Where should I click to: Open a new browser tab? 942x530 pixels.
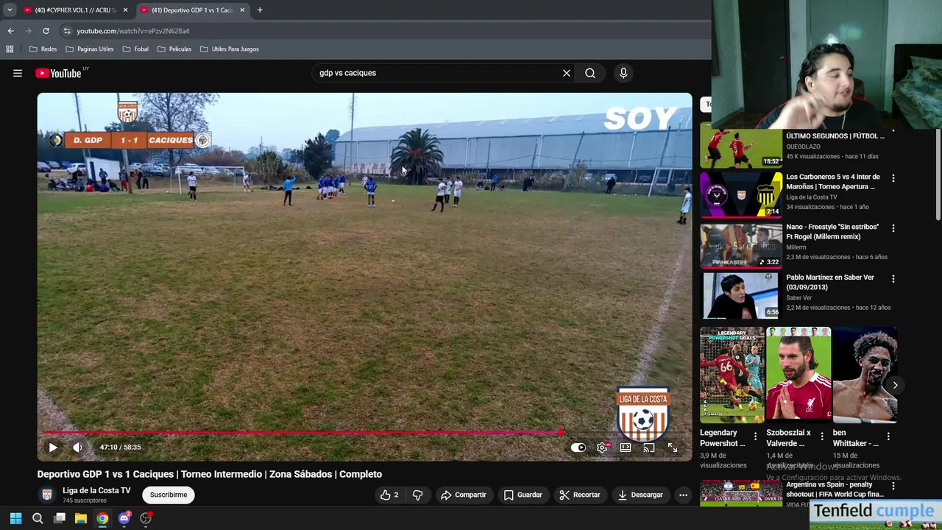pyautogui.click(x=260, y=10)
